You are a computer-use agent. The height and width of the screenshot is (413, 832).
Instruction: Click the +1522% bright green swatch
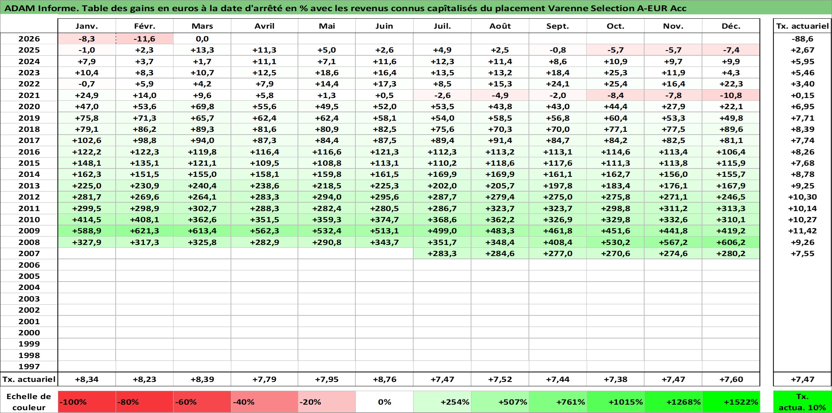coord(731,402)
